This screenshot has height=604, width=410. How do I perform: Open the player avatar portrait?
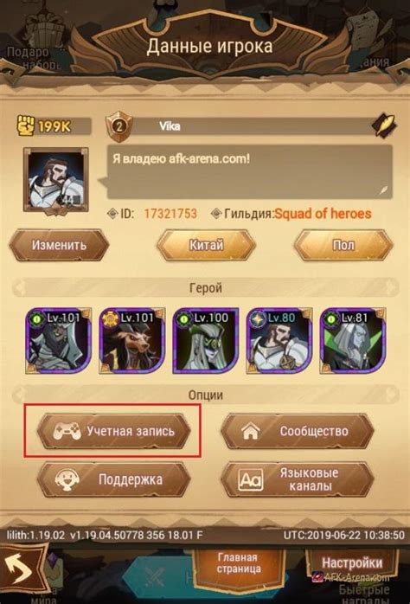[56, 181]
